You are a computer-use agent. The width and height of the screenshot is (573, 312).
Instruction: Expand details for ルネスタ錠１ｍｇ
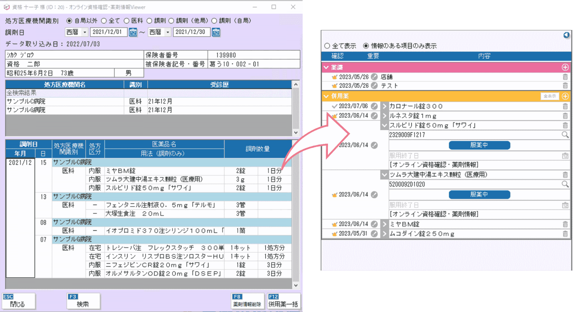tap(384, 116)
